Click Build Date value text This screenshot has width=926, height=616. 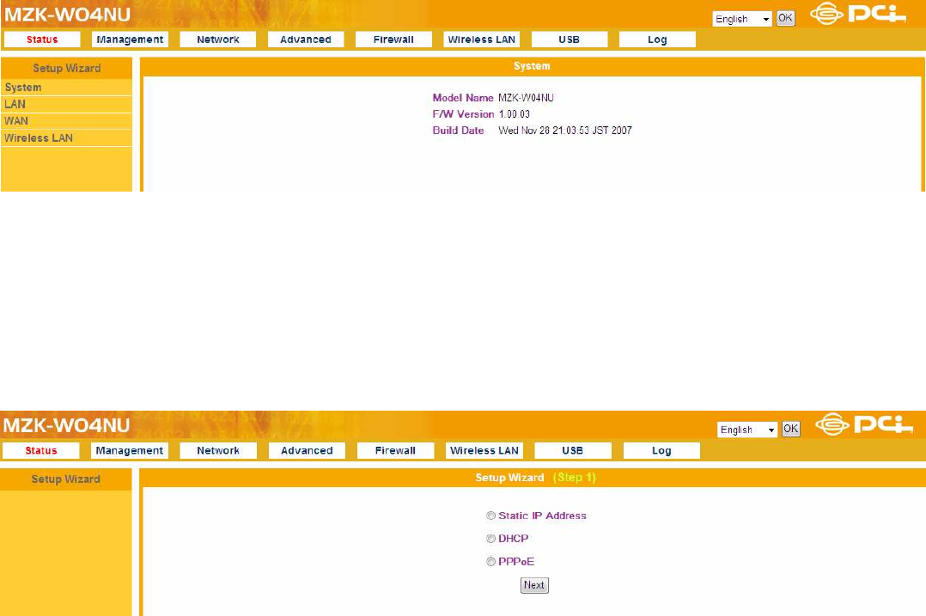click(x=565, y=131)
